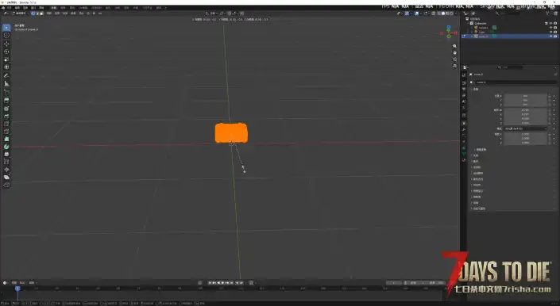Open the Help menu in top bar
Image resolution: width=560 pixels, height=306 pixels.
point(42,7)
